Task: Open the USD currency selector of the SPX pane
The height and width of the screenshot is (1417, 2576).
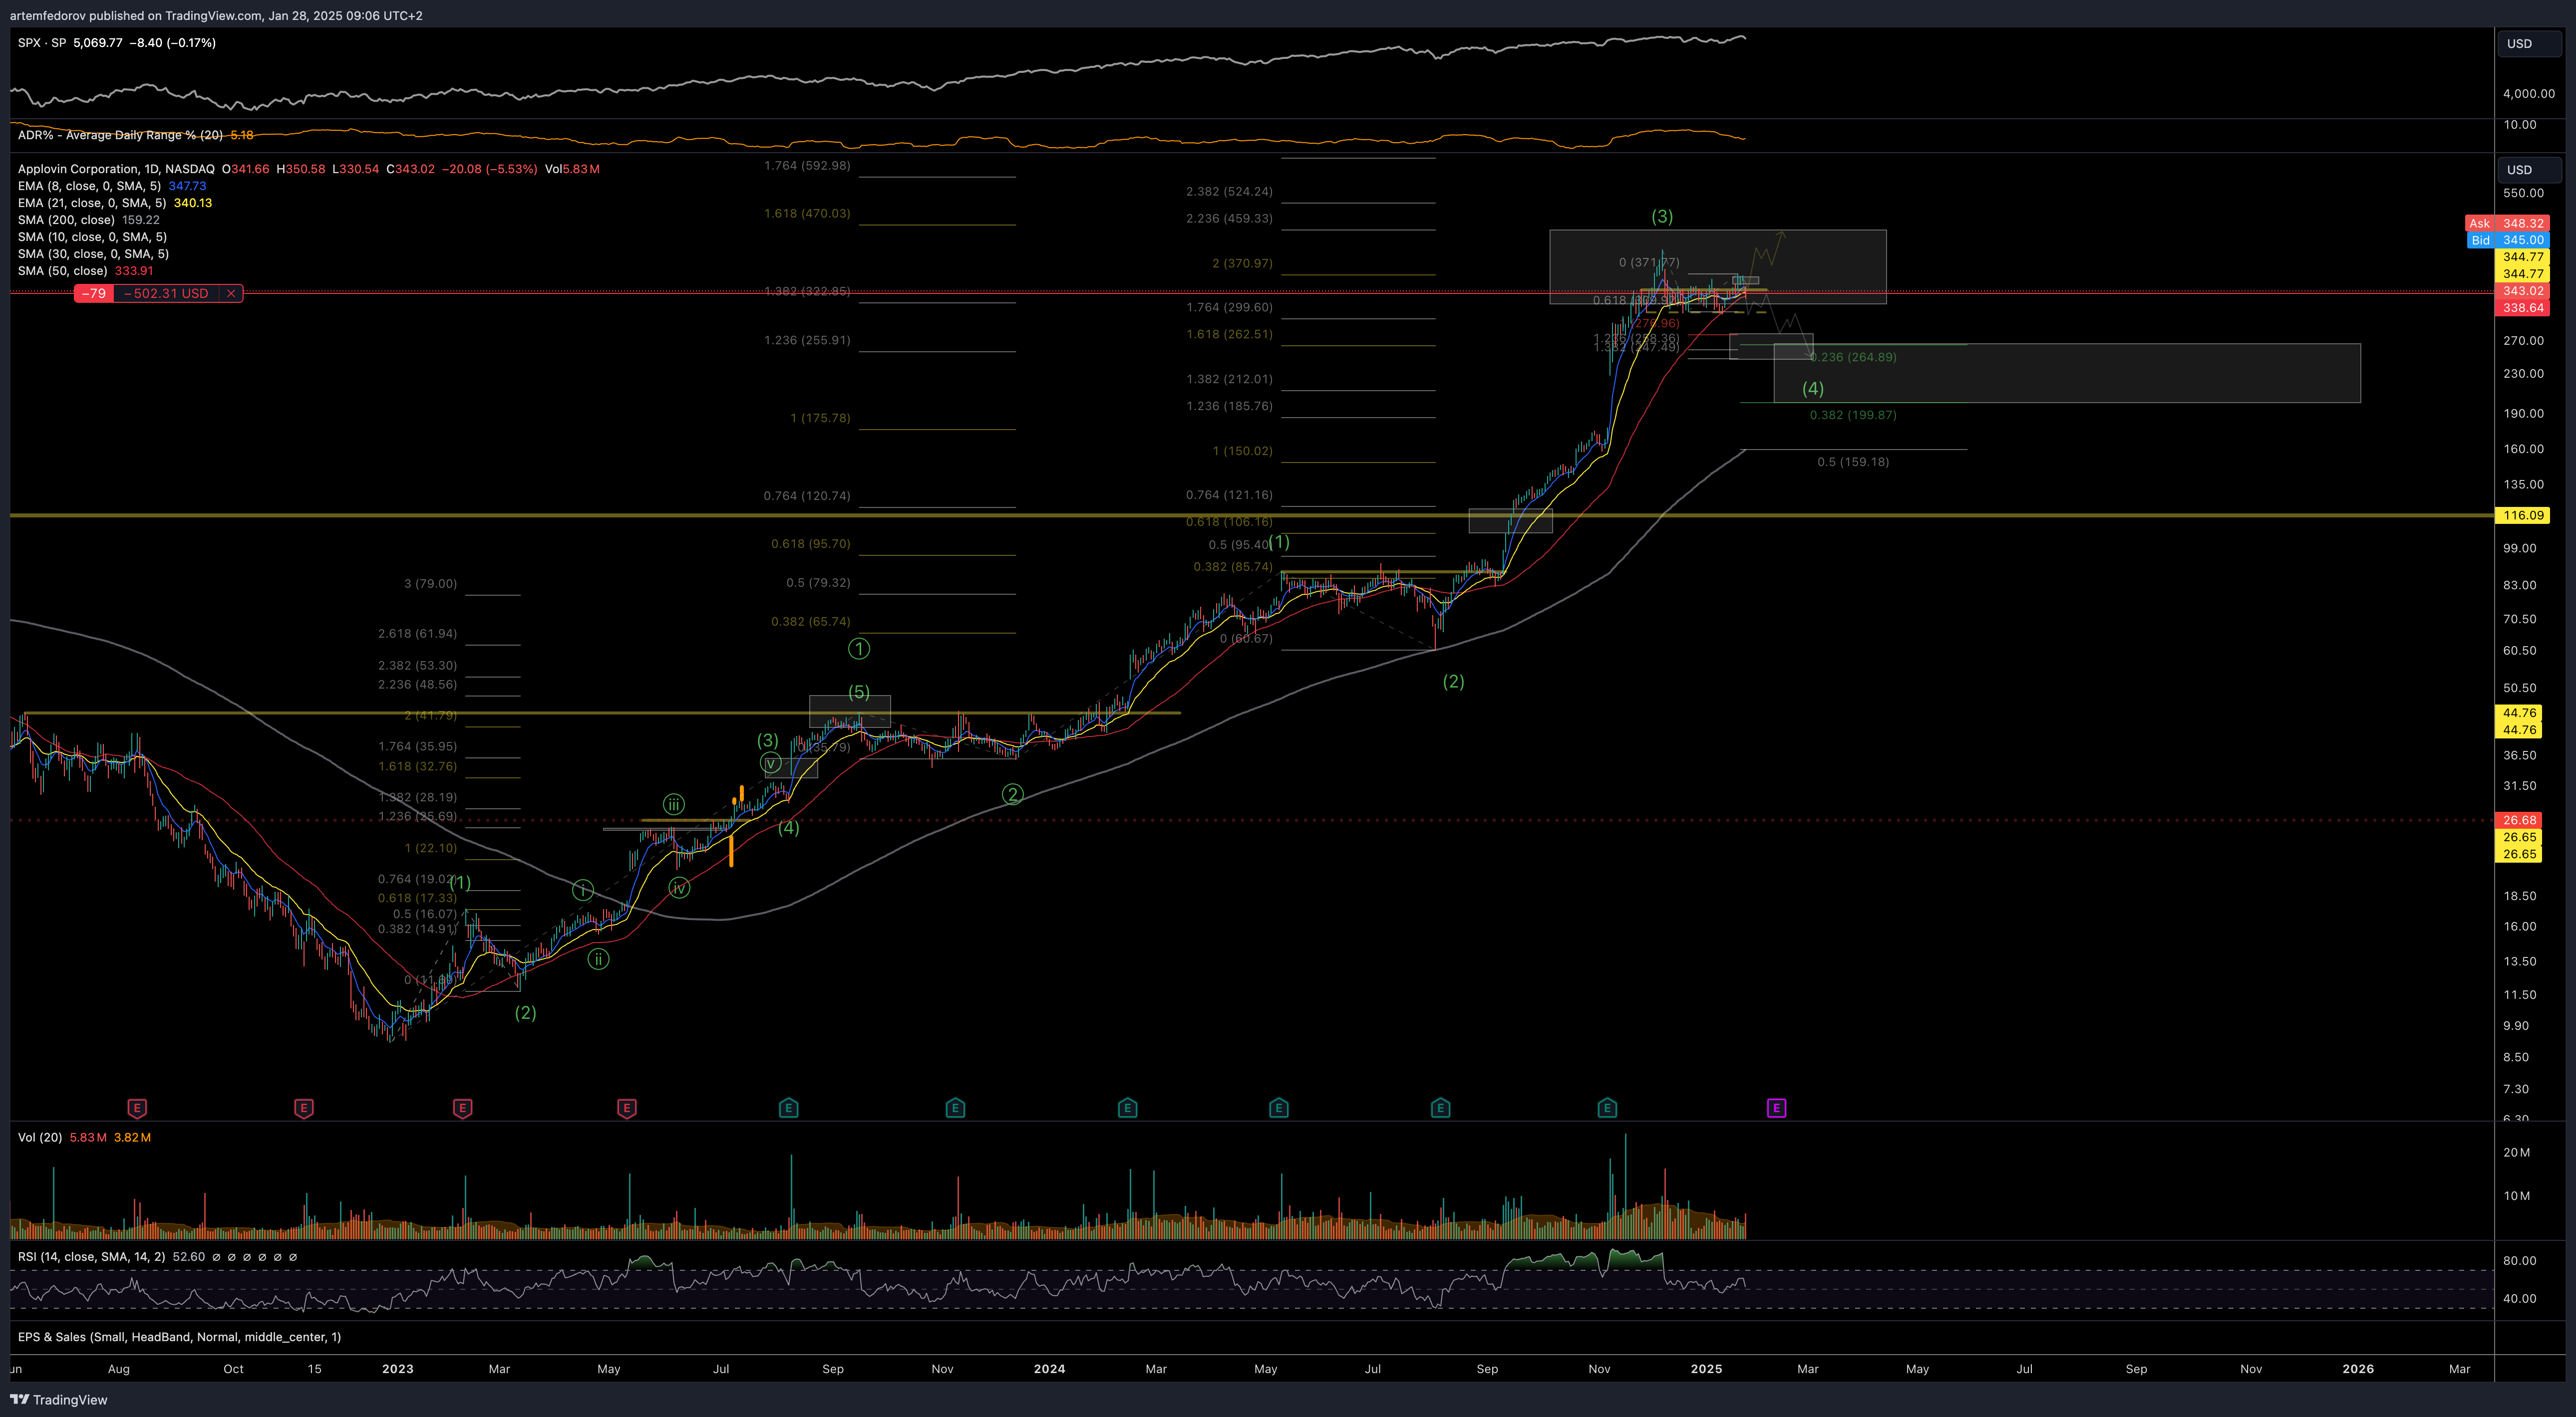Action: (x=2529, y=44)
